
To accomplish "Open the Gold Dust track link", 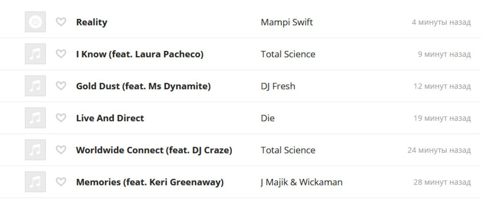I will 143,86.
